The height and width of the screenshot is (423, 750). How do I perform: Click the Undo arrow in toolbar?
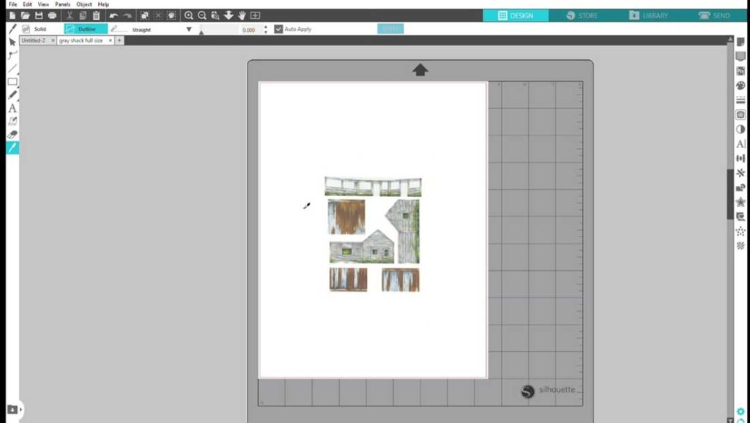pyautogui.click(x=114, y=15)
